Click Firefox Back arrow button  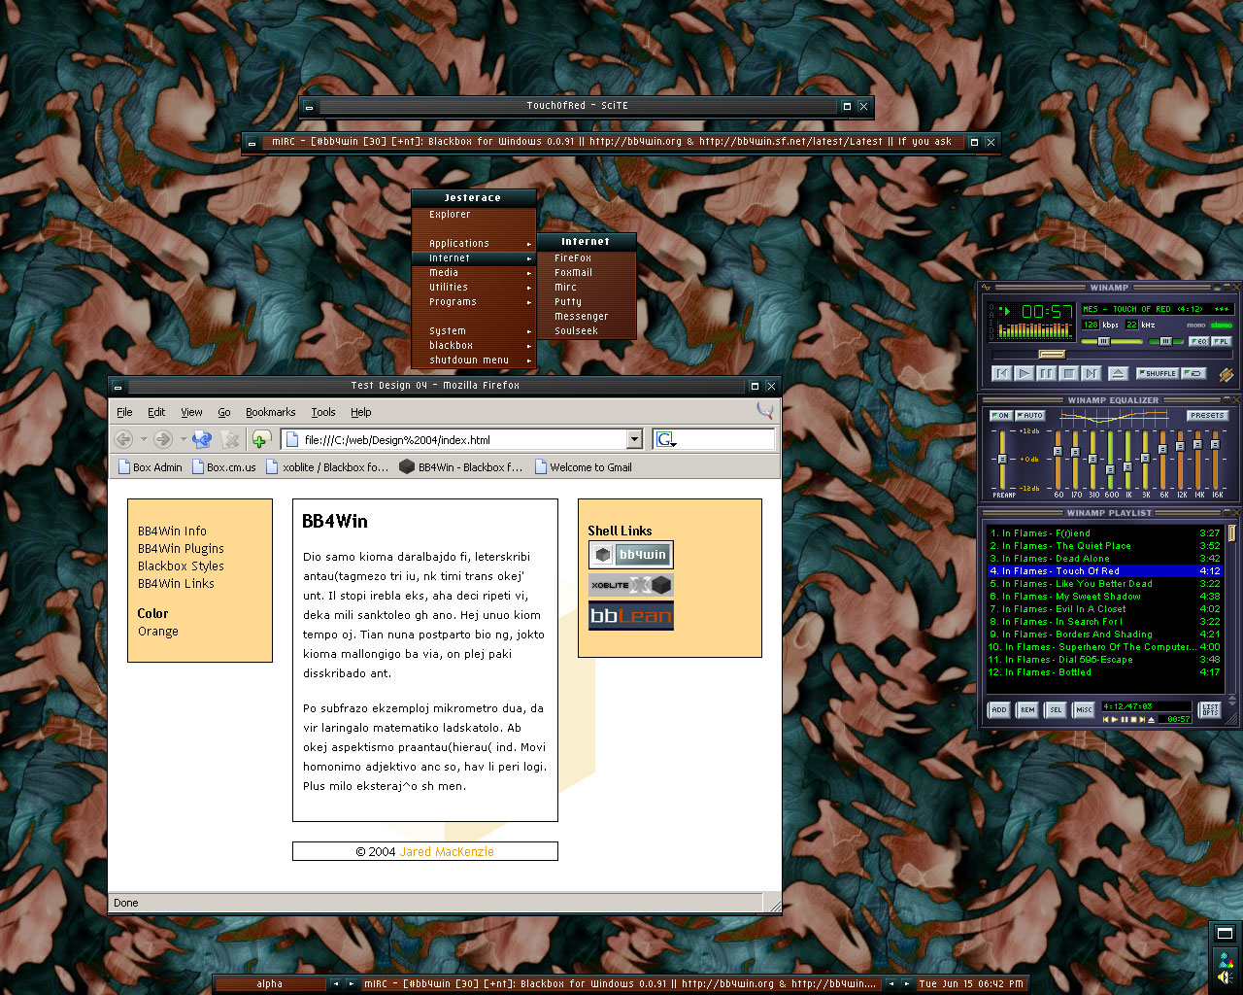click(123, 439)
